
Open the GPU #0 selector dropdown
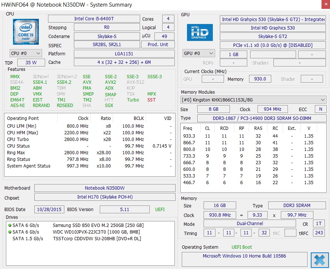coord(198,54)
